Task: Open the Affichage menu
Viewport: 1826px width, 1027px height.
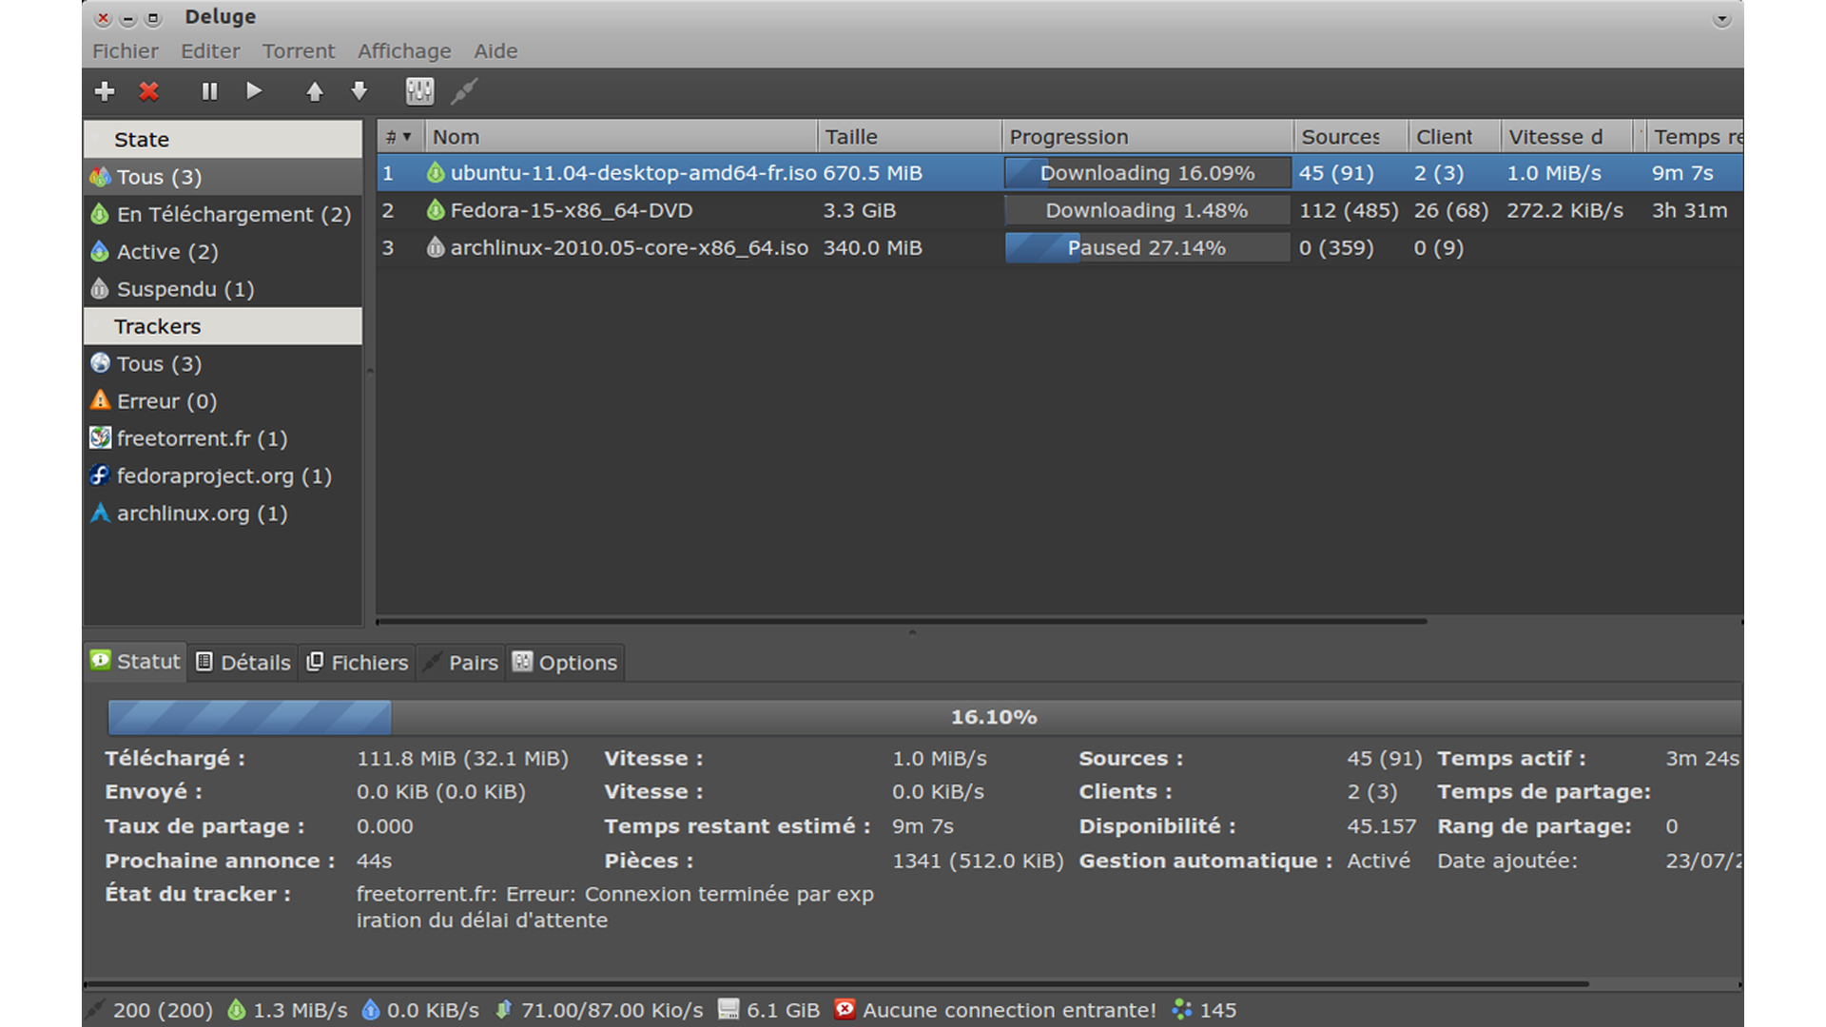Action: [405, 51]
